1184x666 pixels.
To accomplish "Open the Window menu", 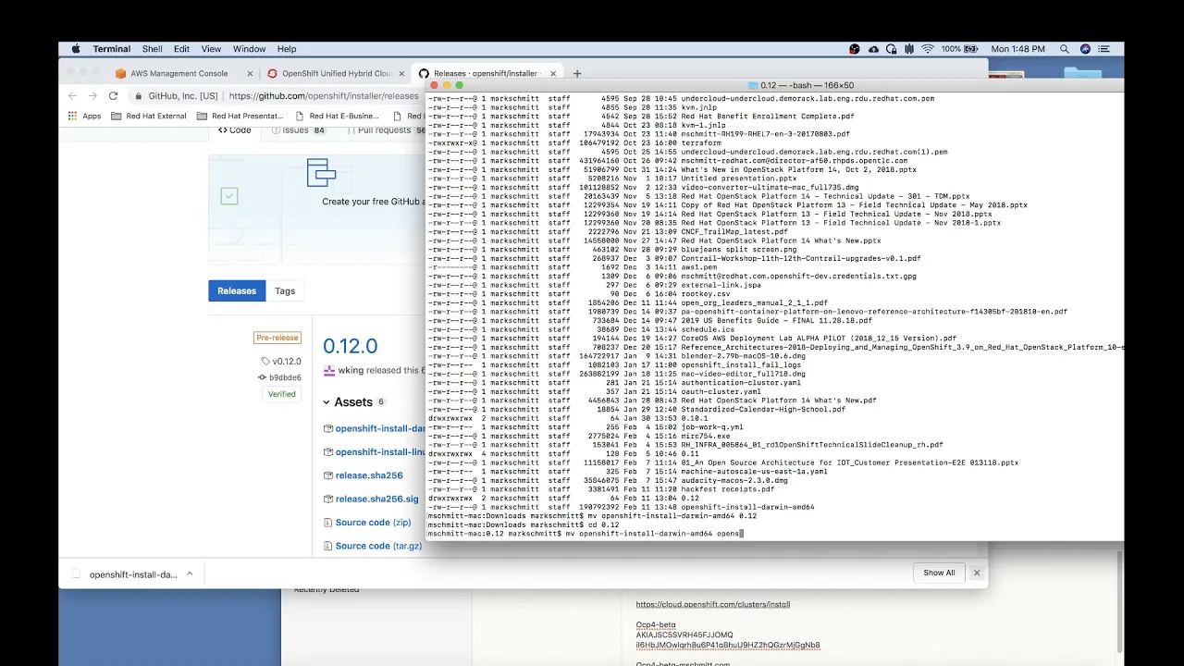I will click(x=249, y=49).
